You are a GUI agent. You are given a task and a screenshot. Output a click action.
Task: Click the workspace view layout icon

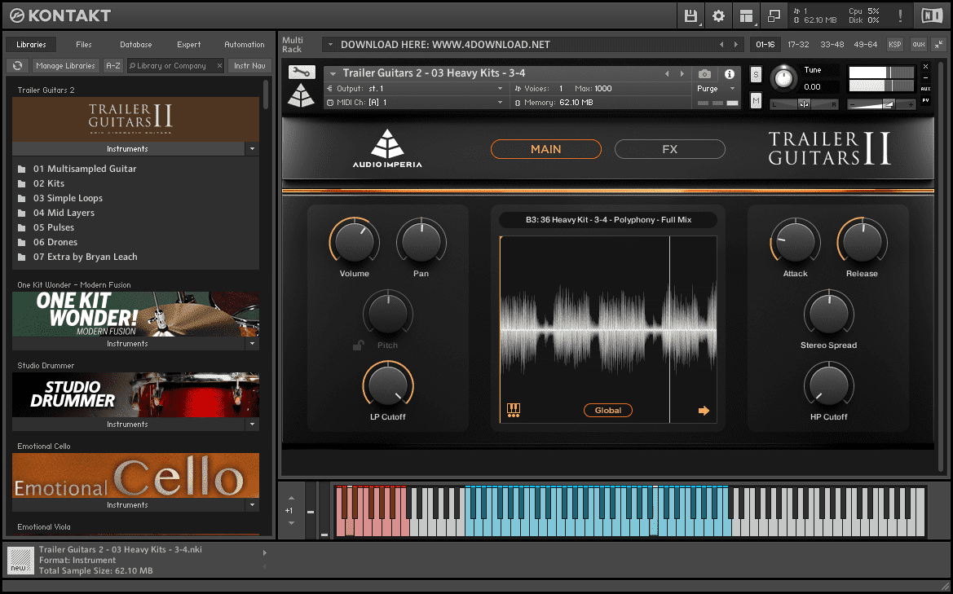pyautogui.click(x=746, y=15)
